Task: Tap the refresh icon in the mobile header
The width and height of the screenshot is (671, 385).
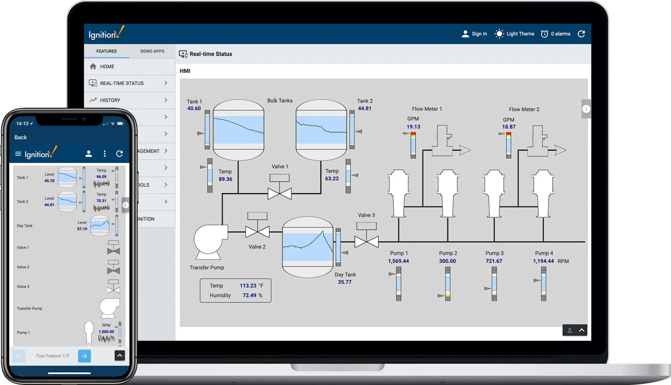Action: pos(120,154)
